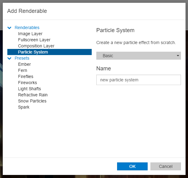Pick the Ember preset
Viewport: 188px width, 178px height.
pos(24,64)
